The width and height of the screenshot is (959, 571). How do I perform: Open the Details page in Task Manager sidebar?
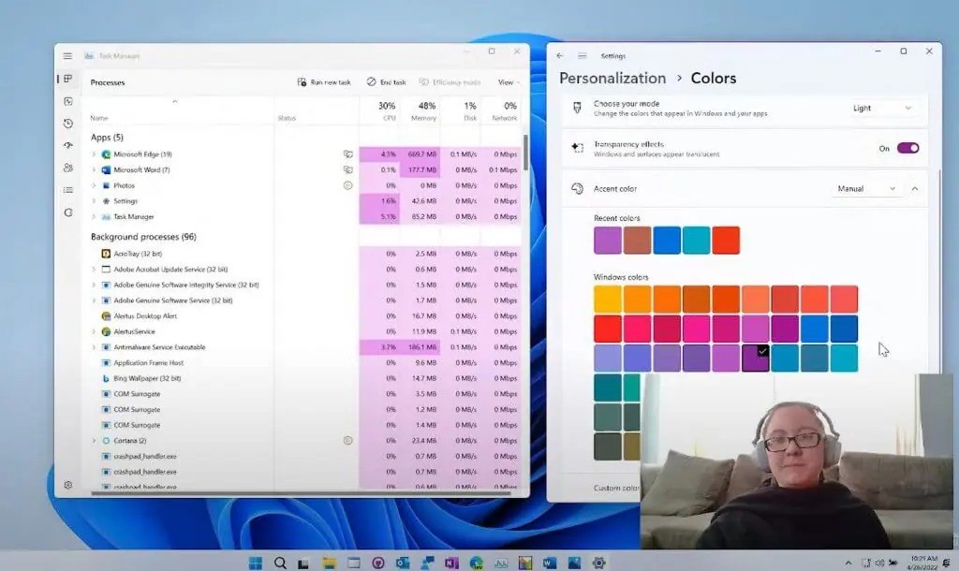click(x=68, y=190)
